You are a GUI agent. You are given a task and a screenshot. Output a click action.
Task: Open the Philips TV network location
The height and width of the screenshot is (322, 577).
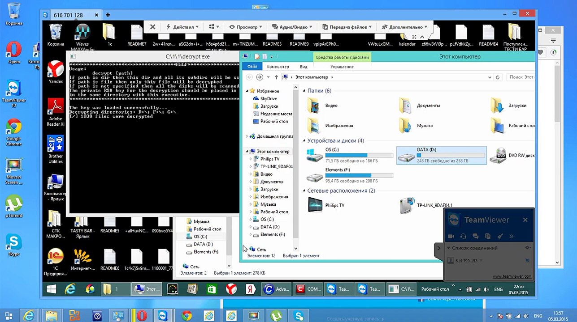[x=315, y=205]
